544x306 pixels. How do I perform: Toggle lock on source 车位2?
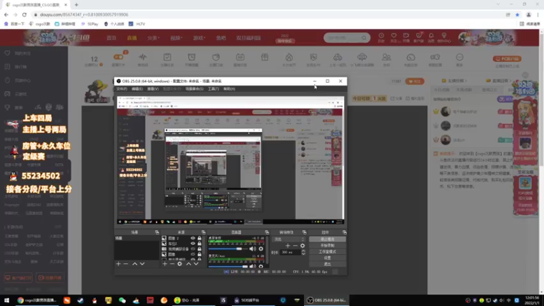[x=199, y=243]
